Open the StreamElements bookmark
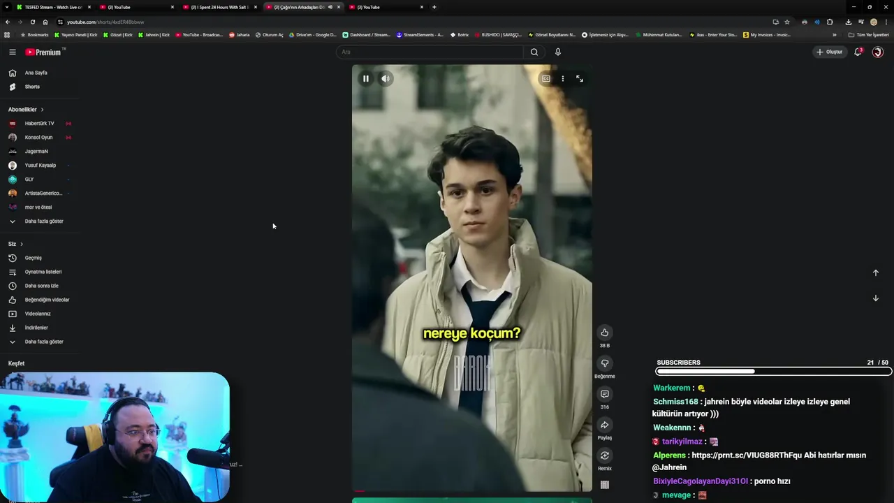This screenshot has height=503, width=894. (x=420, y=35)
